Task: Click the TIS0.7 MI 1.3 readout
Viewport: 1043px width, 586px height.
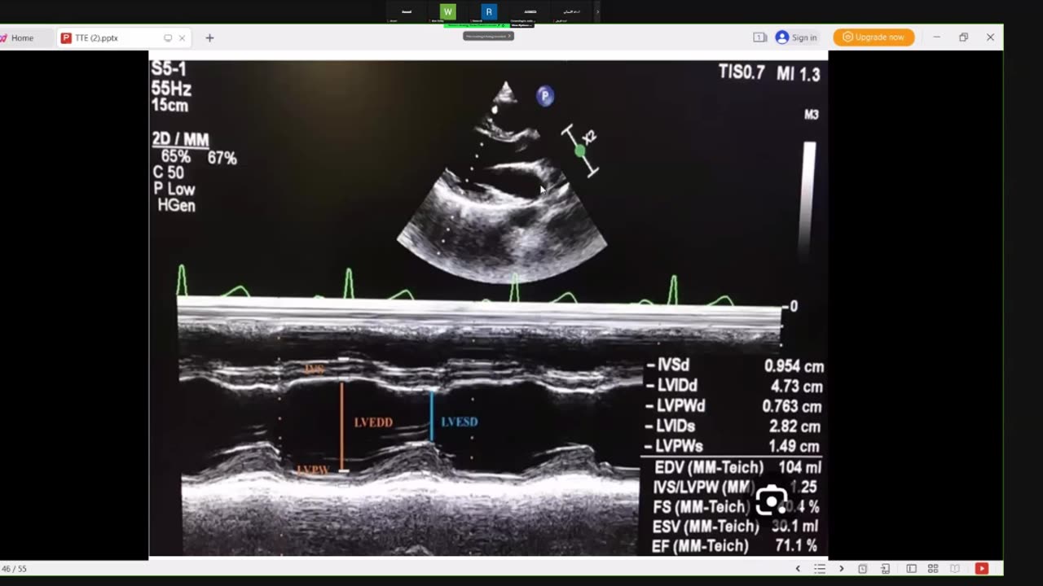Action: coord(768,73)
